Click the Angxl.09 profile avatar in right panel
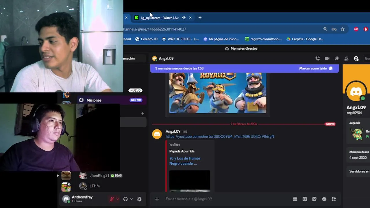 click(356, 92)
